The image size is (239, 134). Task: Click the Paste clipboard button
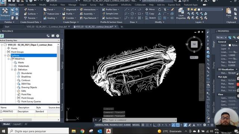click(x=229, y=12)
